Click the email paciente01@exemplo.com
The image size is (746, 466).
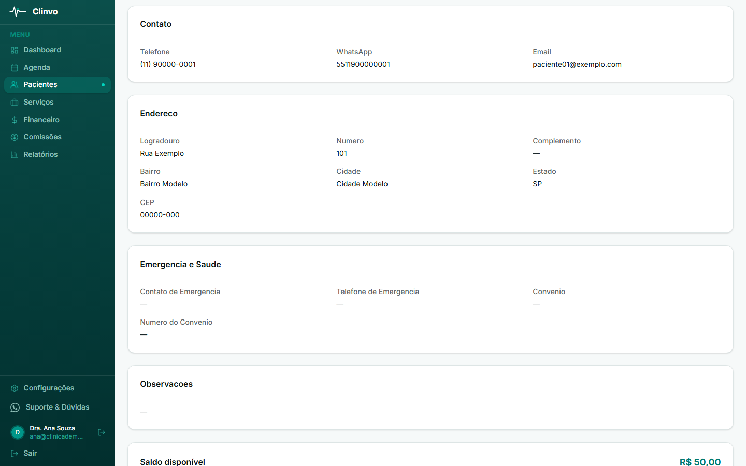(577, 64)
